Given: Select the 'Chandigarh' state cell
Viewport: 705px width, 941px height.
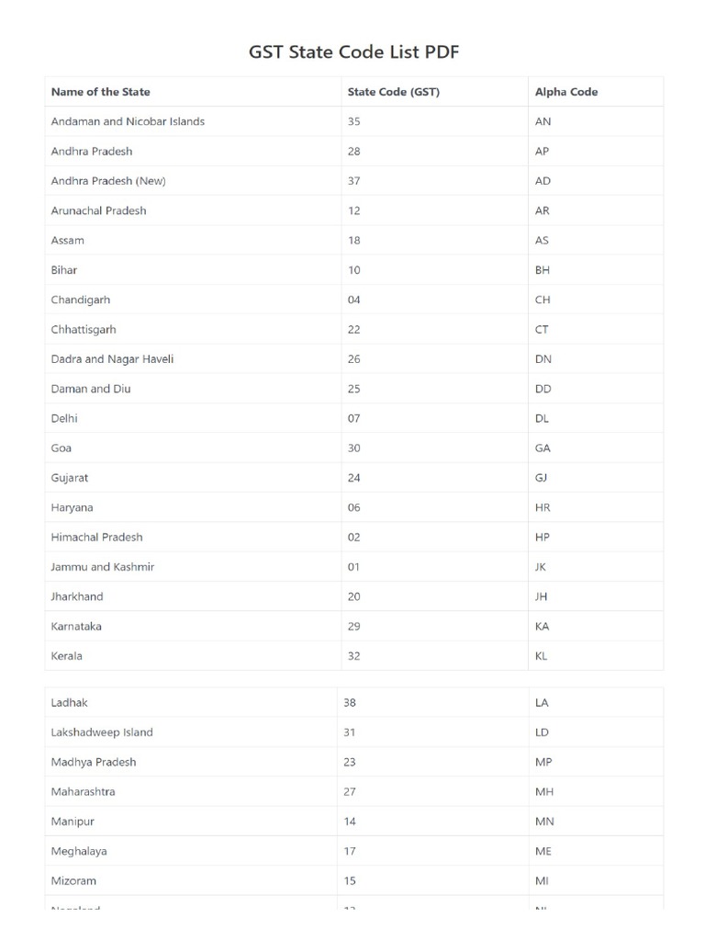Looking at the screenshot, I should coord(81,300).
